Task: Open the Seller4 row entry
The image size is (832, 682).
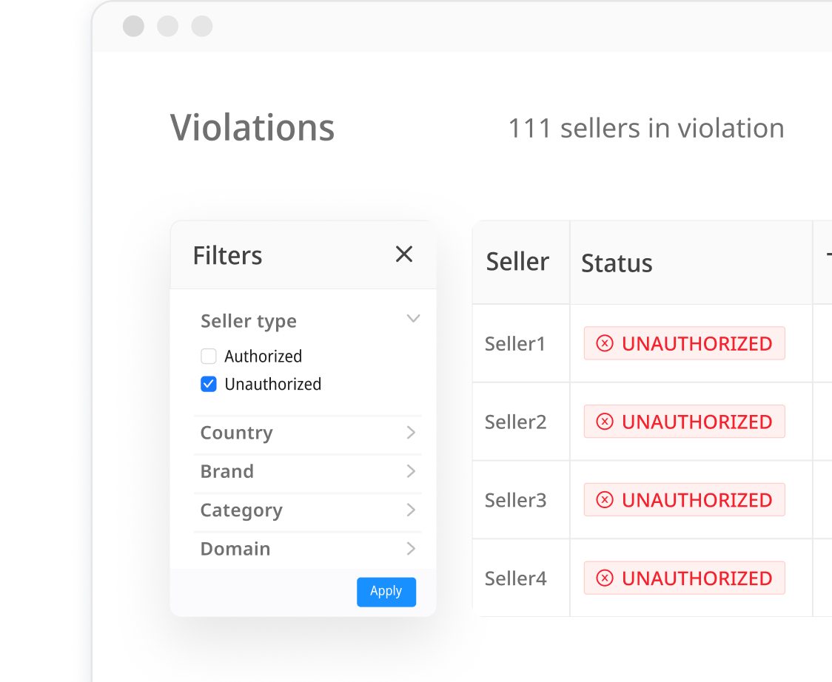Action: [515, 578]
